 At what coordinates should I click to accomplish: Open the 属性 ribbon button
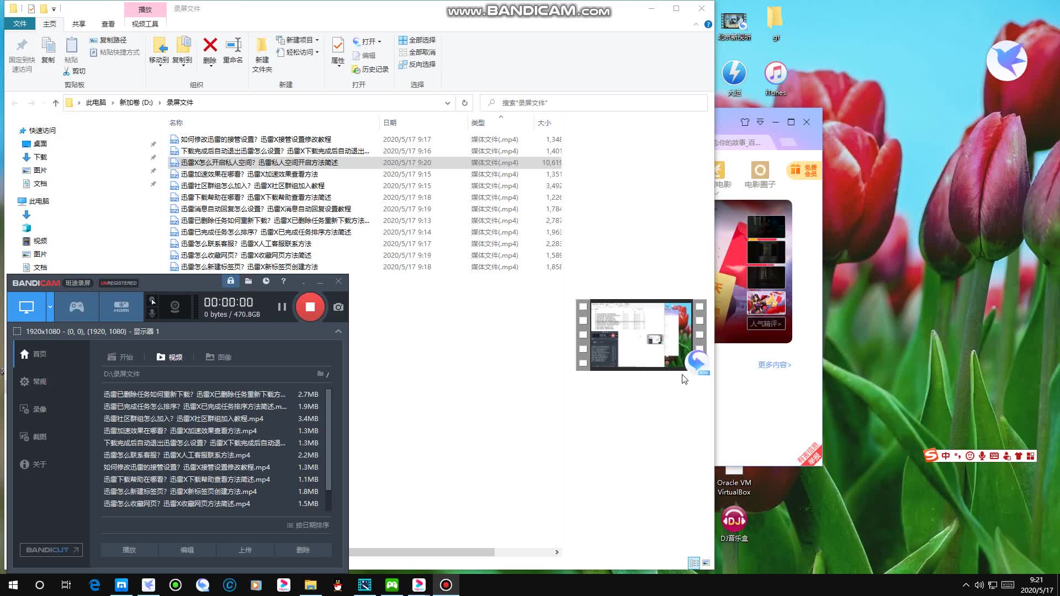tap(338, 52)
